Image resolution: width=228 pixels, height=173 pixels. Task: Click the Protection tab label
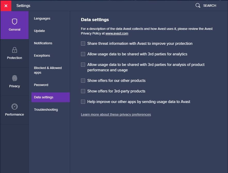click(14, 58)
